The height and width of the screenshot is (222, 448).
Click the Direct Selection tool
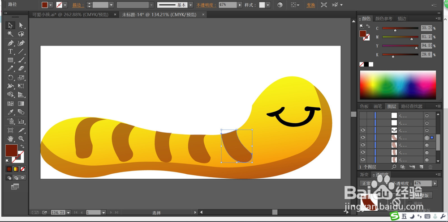click(21, 25)
